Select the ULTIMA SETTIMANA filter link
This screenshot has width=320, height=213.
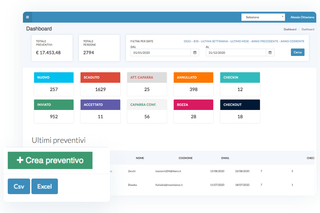[214, 41]
